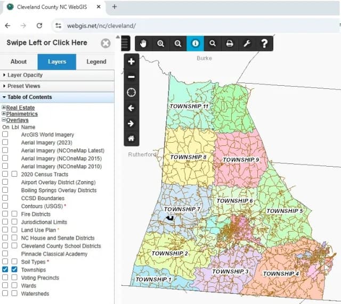Open the Help question mark icon

tap(264, 44)
